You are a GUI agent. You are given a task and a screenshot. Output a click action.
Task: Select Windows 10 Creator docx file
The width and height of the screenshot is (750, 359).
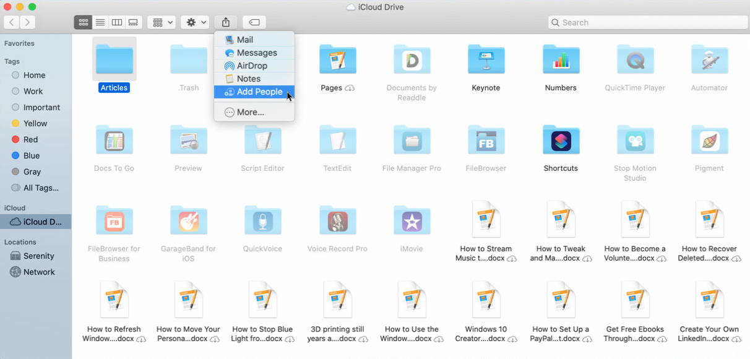pos(486,300)
